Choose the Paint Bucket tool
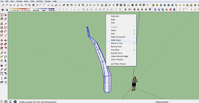 (2, 19)
